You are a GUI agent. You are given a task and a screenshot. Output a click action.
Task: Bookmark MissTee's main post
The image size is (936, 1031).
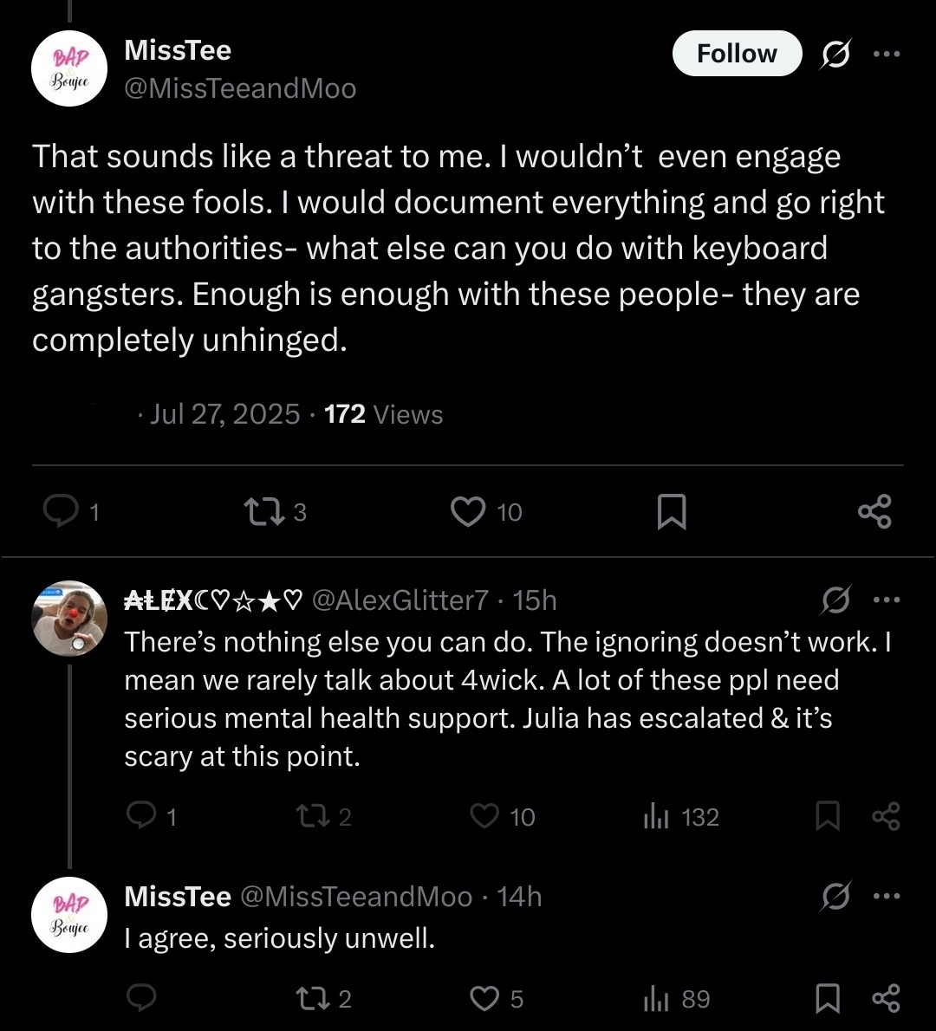coord(672,512)
